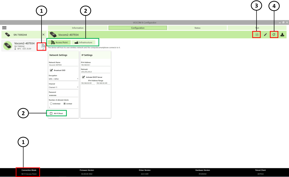The image size is (289, 177).
Task: Toggle Activate DHCP Server checkbox
Action: pyautogui.click(x=84, y=77)
